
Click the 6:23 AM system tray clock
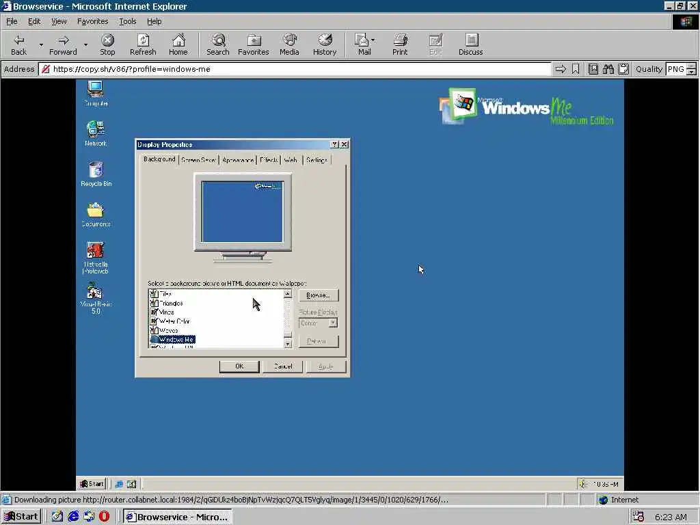671,517
